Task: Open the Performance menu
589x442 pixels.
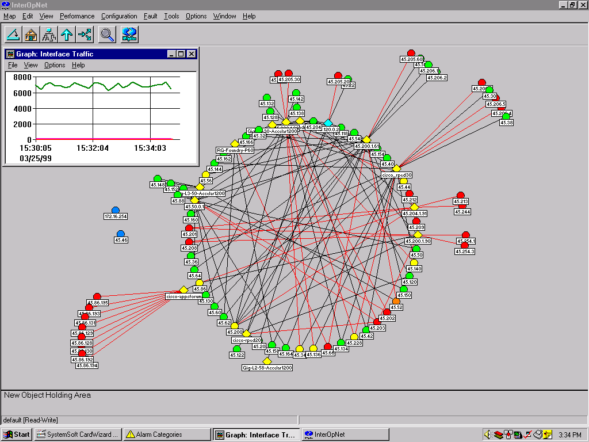Action: 77,16
